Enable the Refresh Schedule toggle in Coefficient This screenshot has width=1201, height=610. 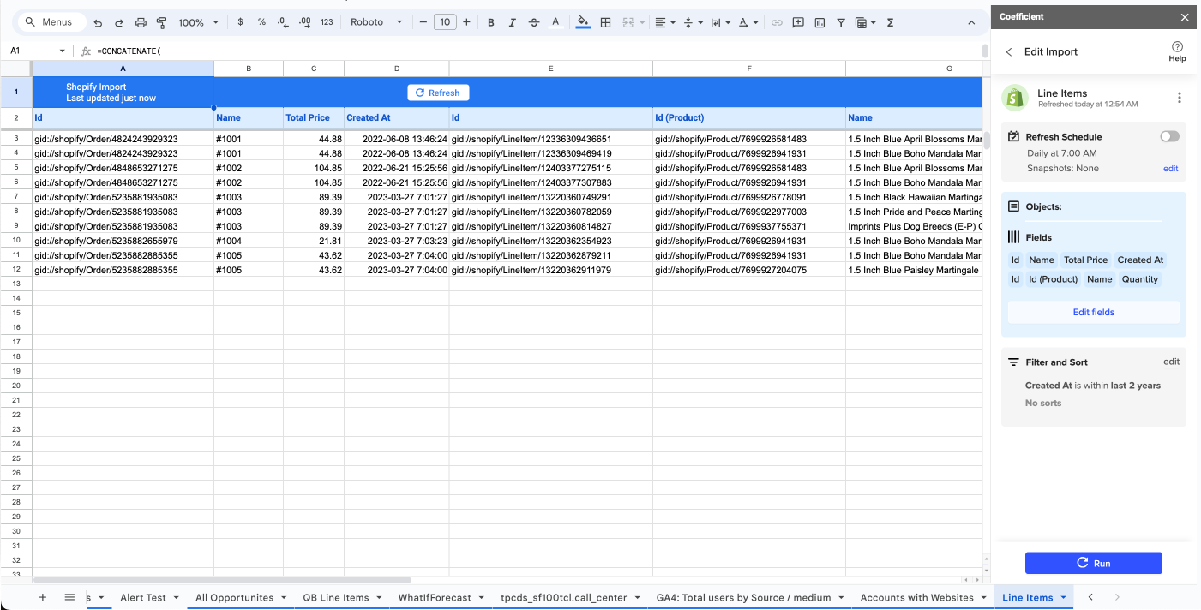pyautogui.click(x=1169, y=135)
